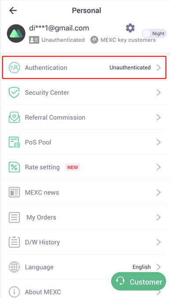Tap the MEXC profile avatar
This screenshot has height=298, width=171.
coord(16,33)
